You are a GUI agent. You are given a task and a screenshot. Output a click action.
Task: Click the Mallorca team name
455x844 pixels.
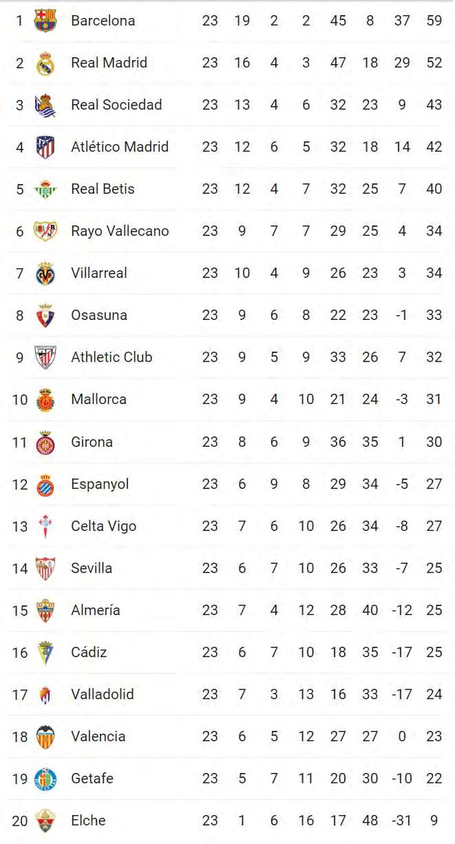98,399
